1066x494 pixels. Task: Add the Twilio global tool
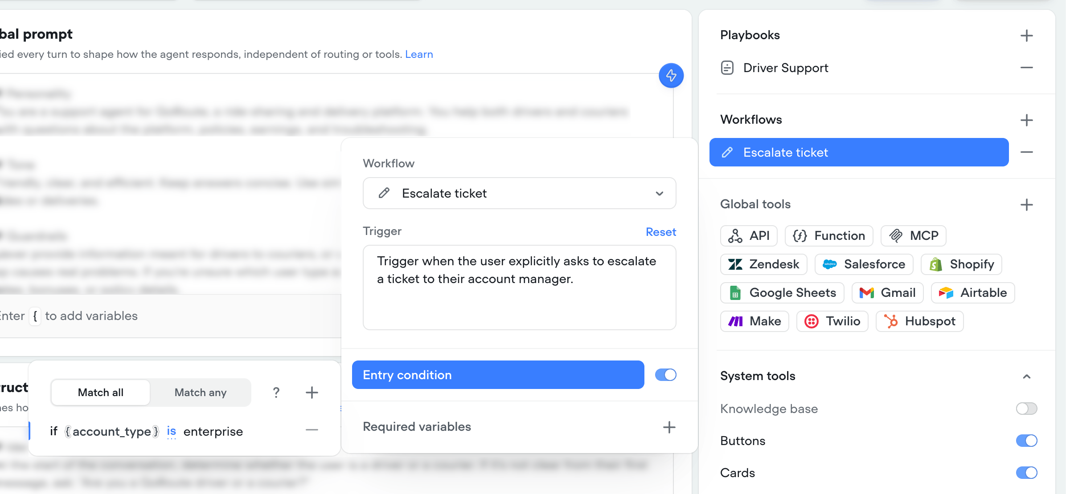832,321
